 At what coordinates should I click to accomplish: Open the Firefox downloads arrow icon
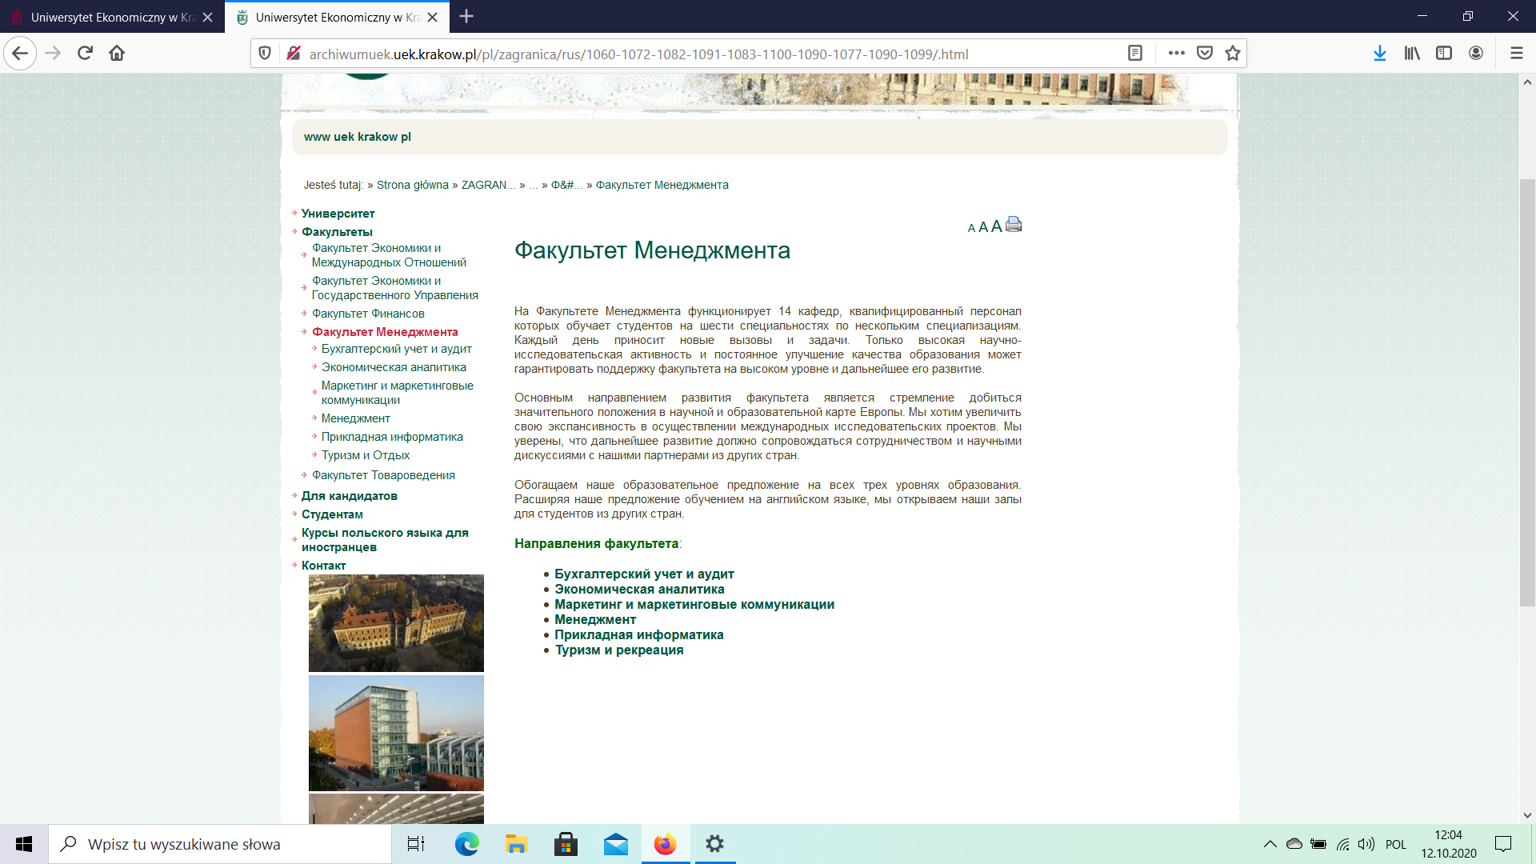click(1380, 54)
